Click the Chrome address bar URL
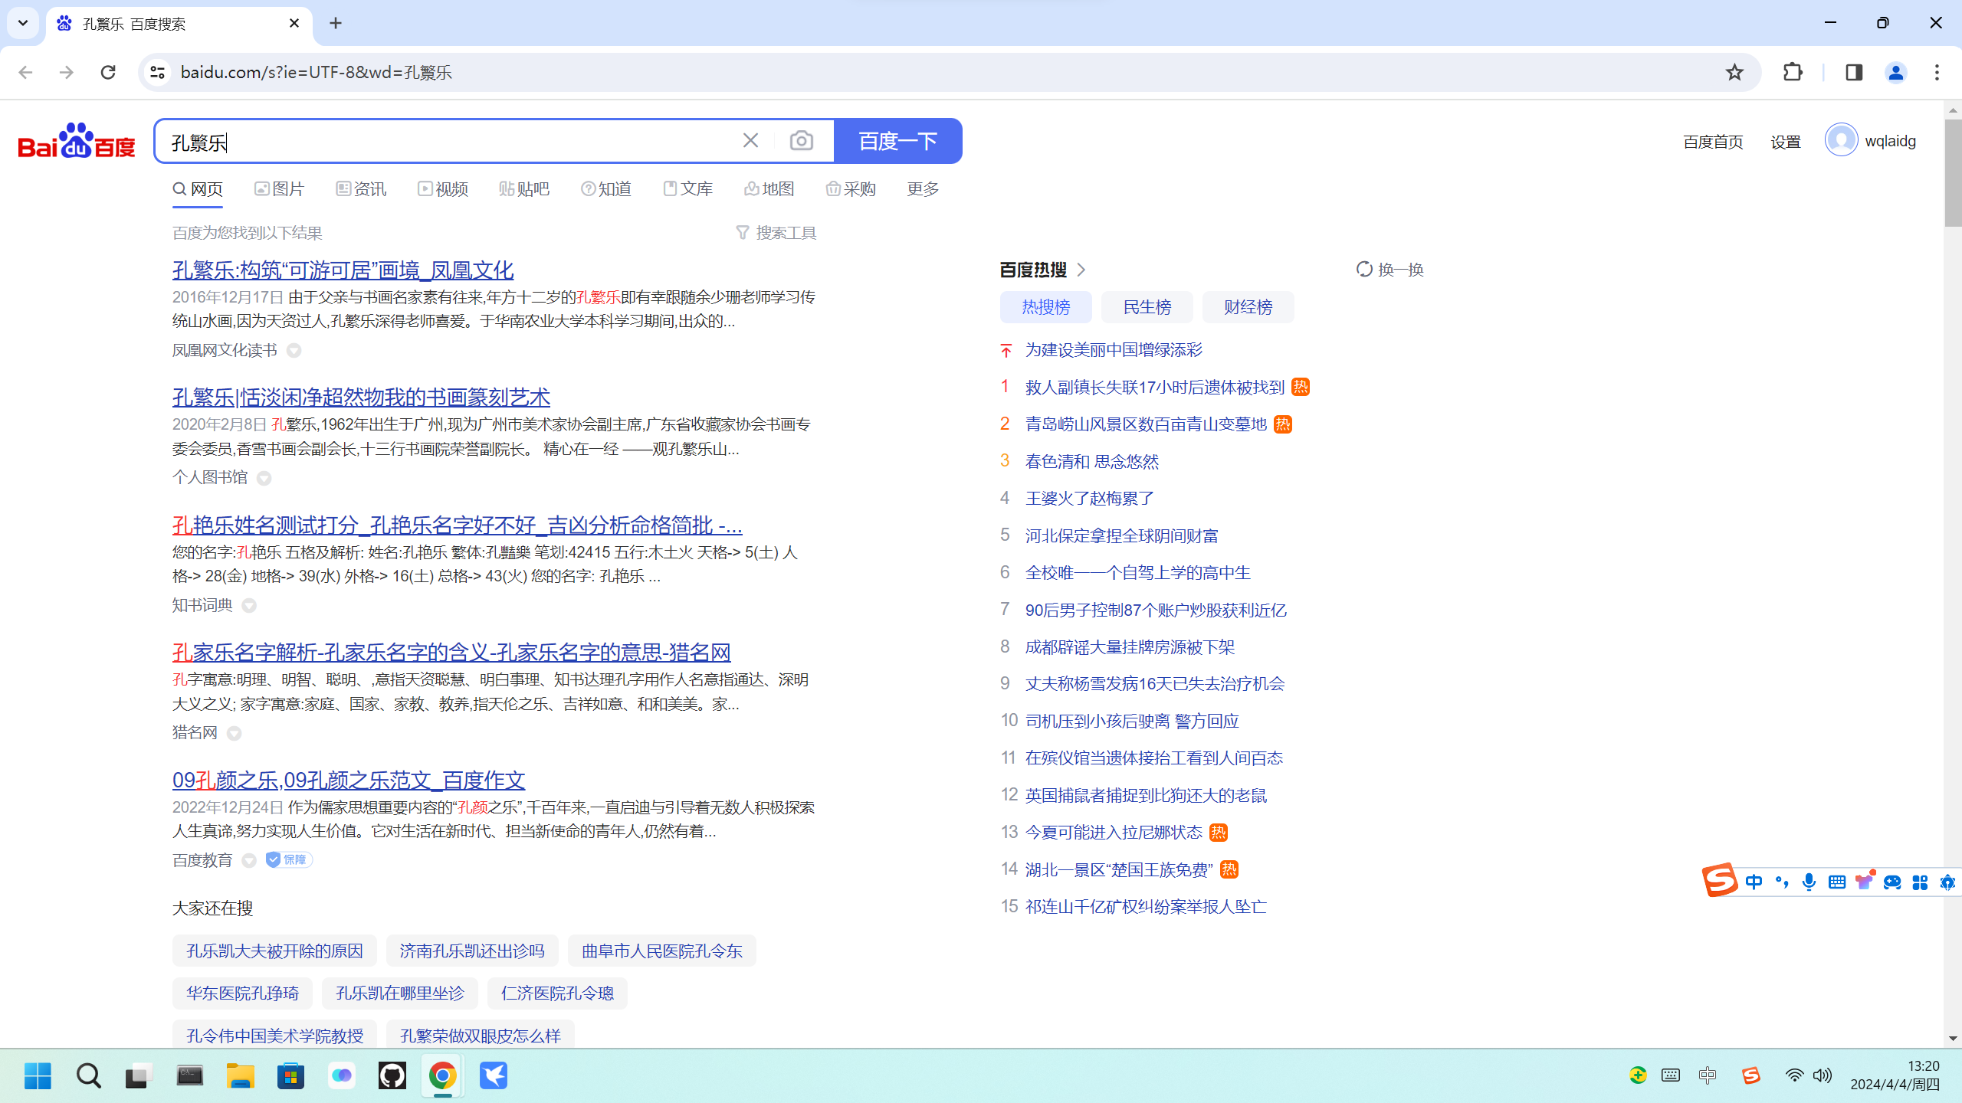1962x1103 pixels. point(316,72)
